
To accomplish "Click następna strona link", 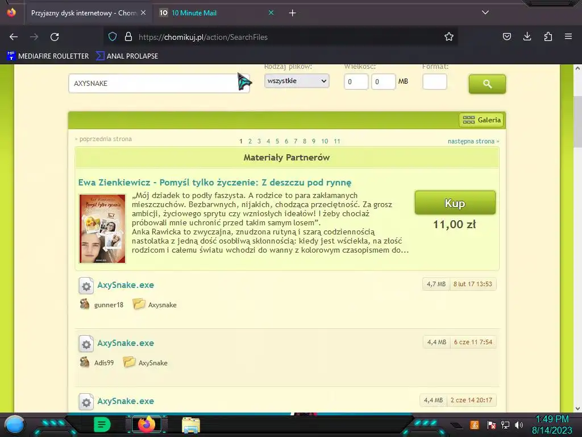I will click(x=473, y=141).
